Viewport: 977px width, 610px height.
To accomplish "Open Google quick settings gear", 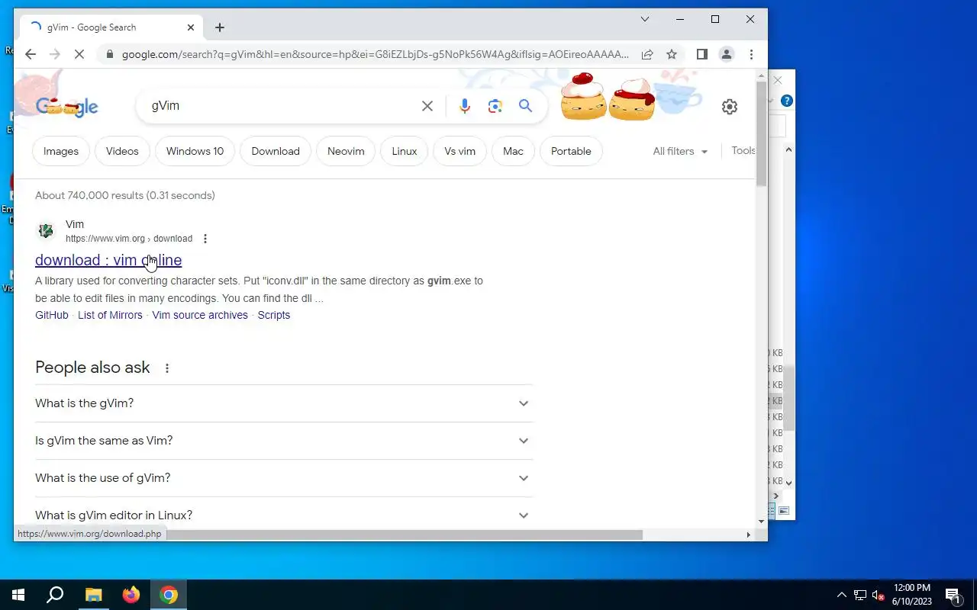I will tap(730, 107).
